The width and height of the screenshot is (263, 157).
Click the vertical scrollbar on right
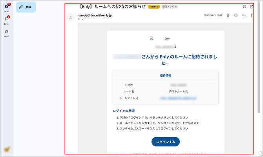coord(258,57)
